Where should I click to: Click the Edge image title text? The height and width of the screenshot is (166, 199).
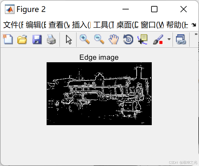[x=99, y=58]
